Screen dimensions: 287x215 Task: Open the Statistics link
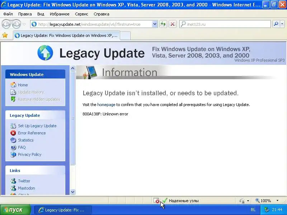point(26,140)
